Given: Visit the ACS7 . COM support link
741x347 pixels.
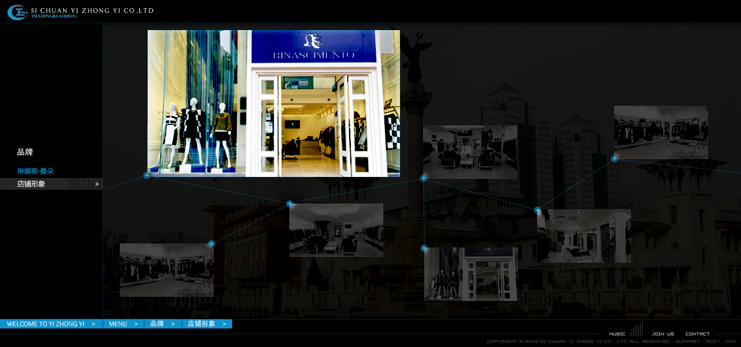Looking at the screenshot, I should [x=720, y=341].
